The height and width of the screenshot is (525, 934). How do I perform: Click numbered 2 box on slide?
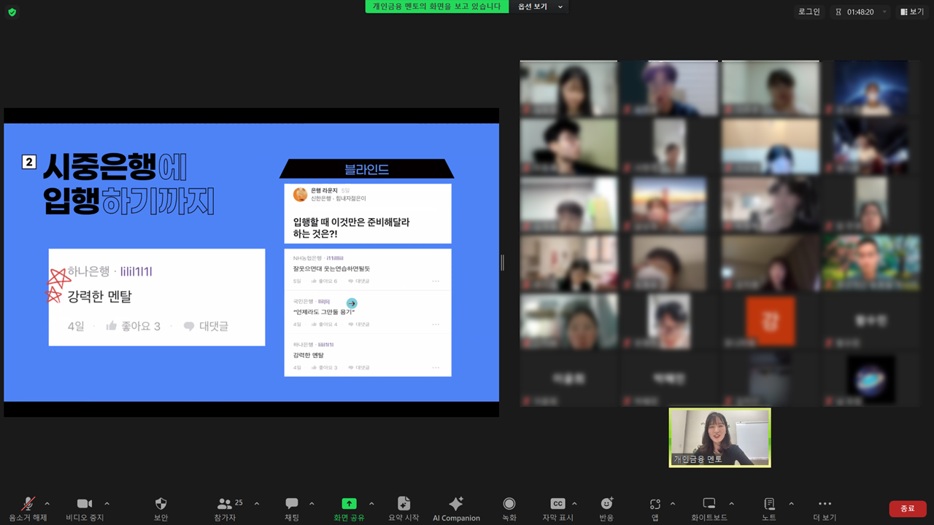(x=29, y=162)
